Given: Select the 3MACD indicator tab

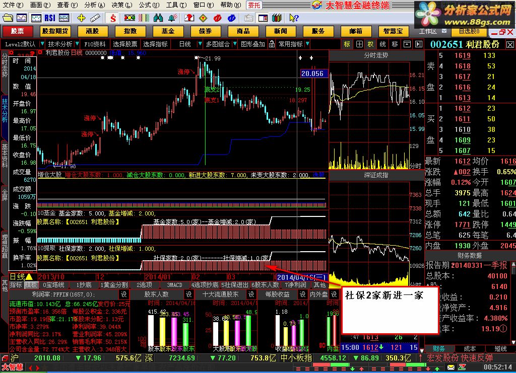Looking at the screenshot, I should pyautogui.click(x=174, y=285).
